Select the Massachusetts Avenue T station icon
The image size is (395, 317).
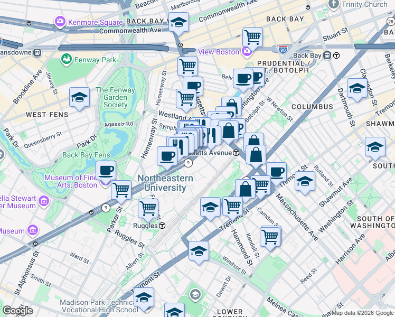click(x=236, y=153)
